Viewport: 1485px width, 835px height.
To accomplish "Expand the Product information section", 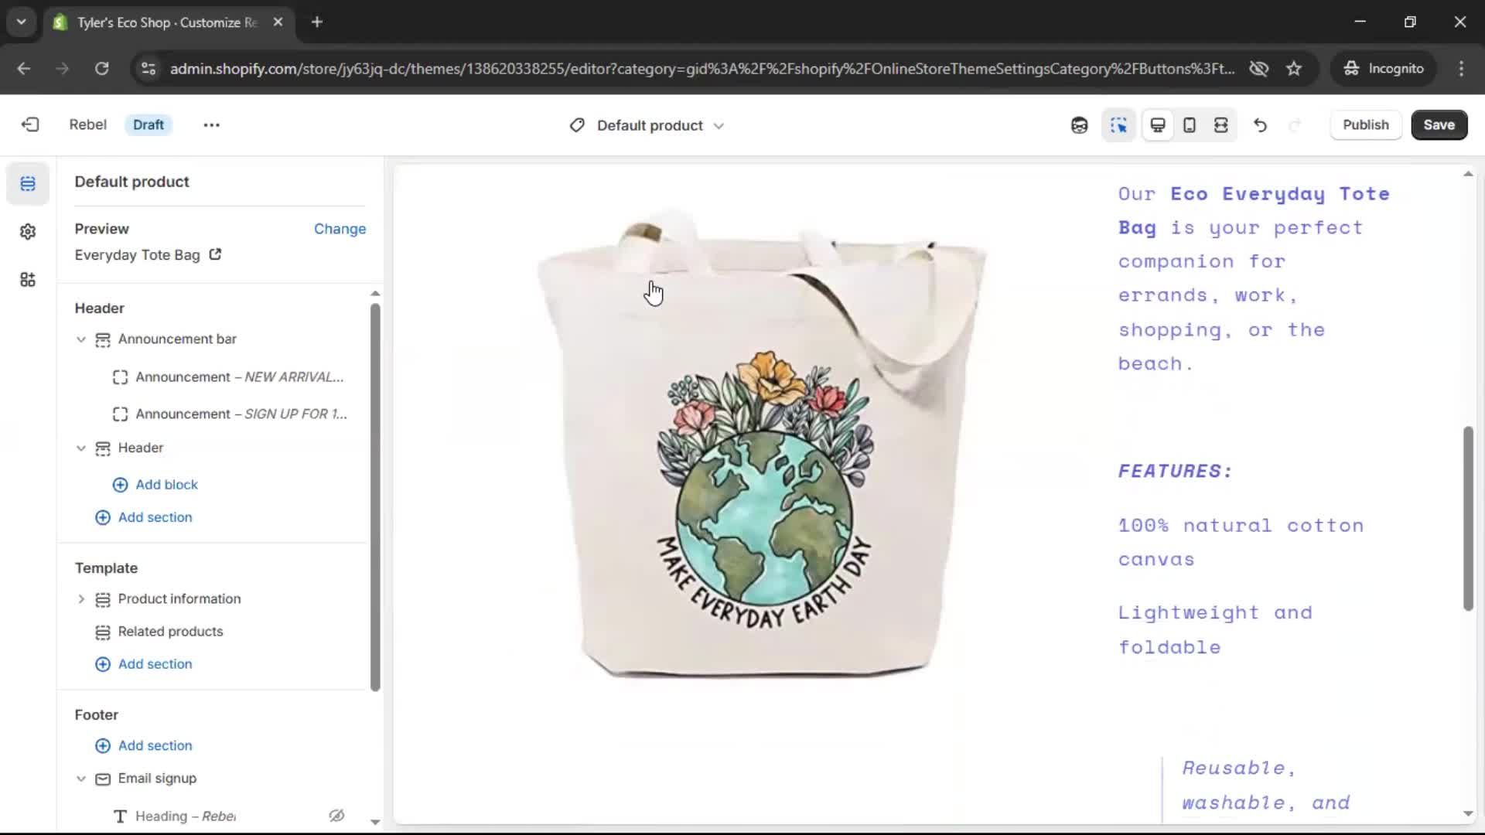I will point(81,599).
